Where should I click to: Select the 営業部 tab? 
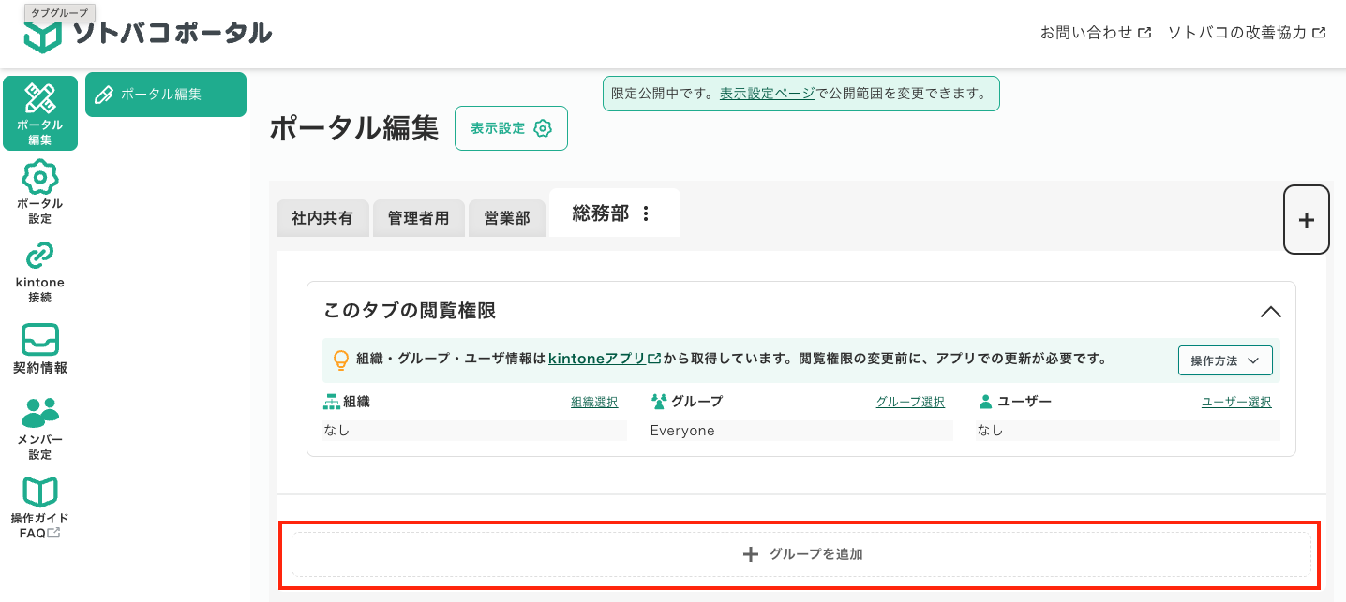(x=506, y=217)
